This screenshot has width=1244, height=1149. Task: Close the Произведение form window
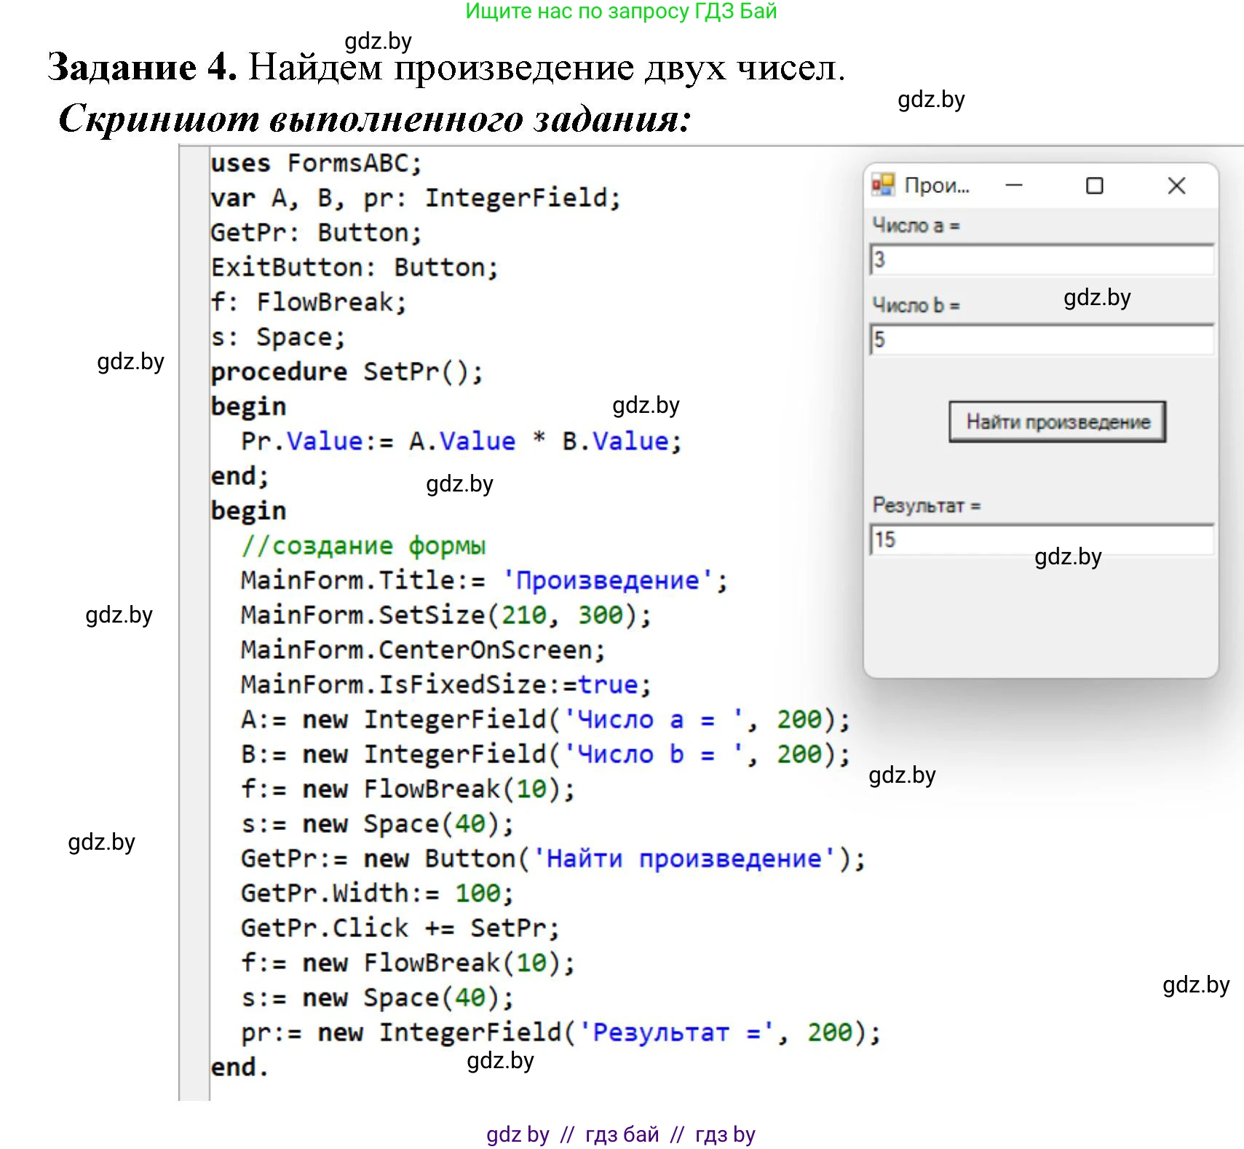click(x=1176, y=186)
